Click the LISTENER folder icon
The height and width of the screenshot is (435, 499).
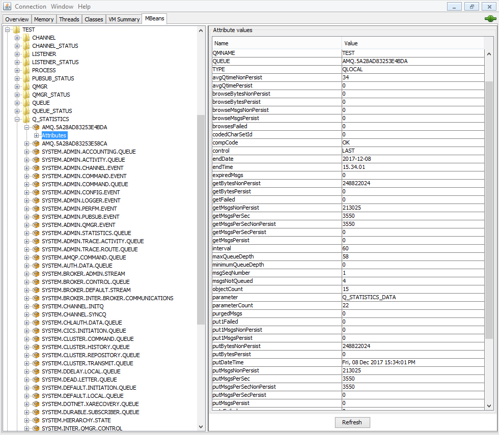(x=26, y=54)
